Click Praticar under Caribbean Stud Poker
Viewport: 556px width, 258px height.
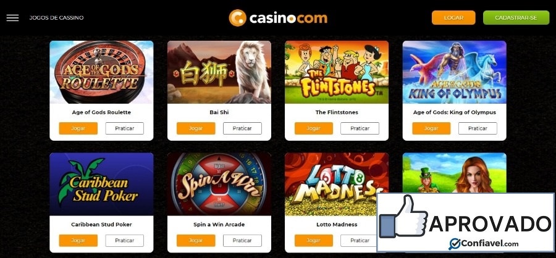[x=124, y=241]
